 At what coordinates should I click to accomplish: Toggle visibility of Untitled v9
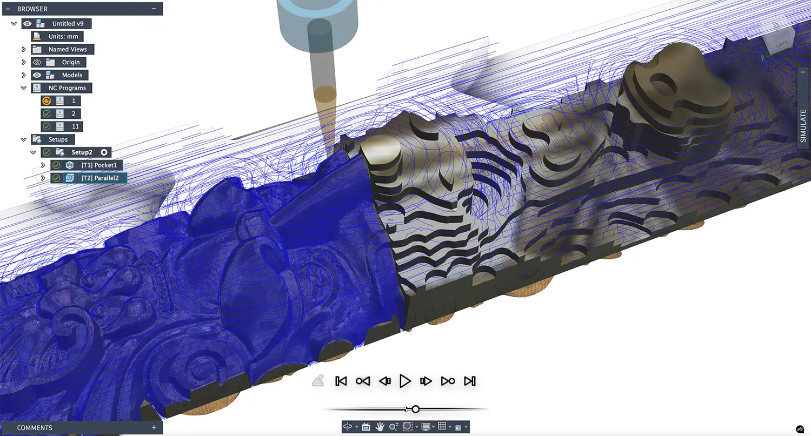(27, 24)
